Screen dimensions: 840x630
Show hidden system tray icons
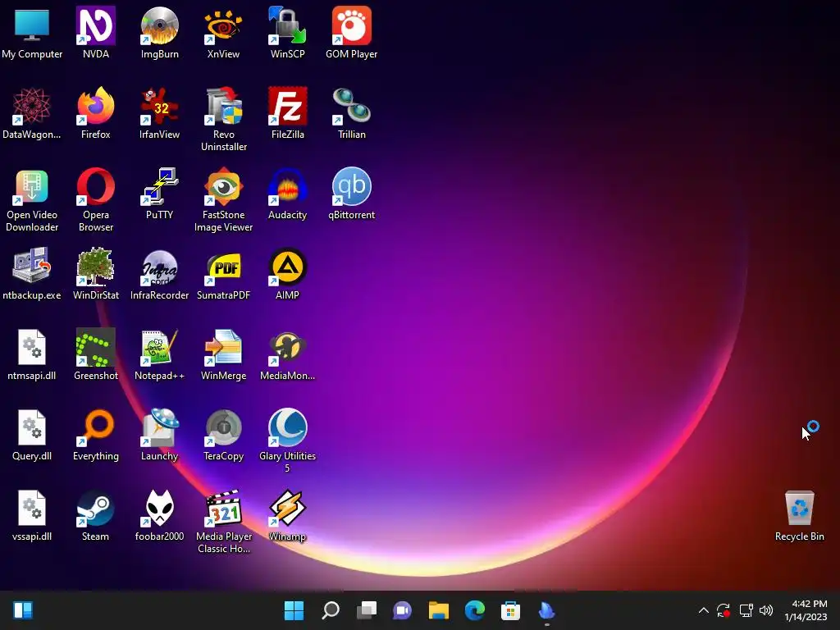[x=704, y=610]
